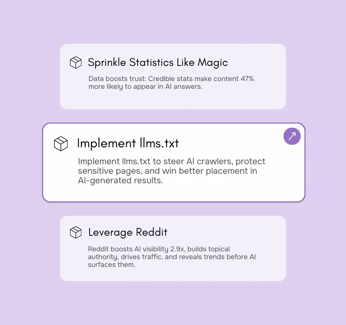The image size is (346, 325).
Task: Open the "Leverage Reddit" heading
Action: 128,232
